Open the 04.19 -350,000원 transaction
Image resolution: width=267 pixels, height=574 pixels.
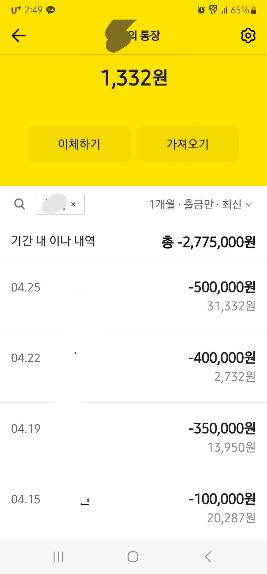[x=133, y=438]
